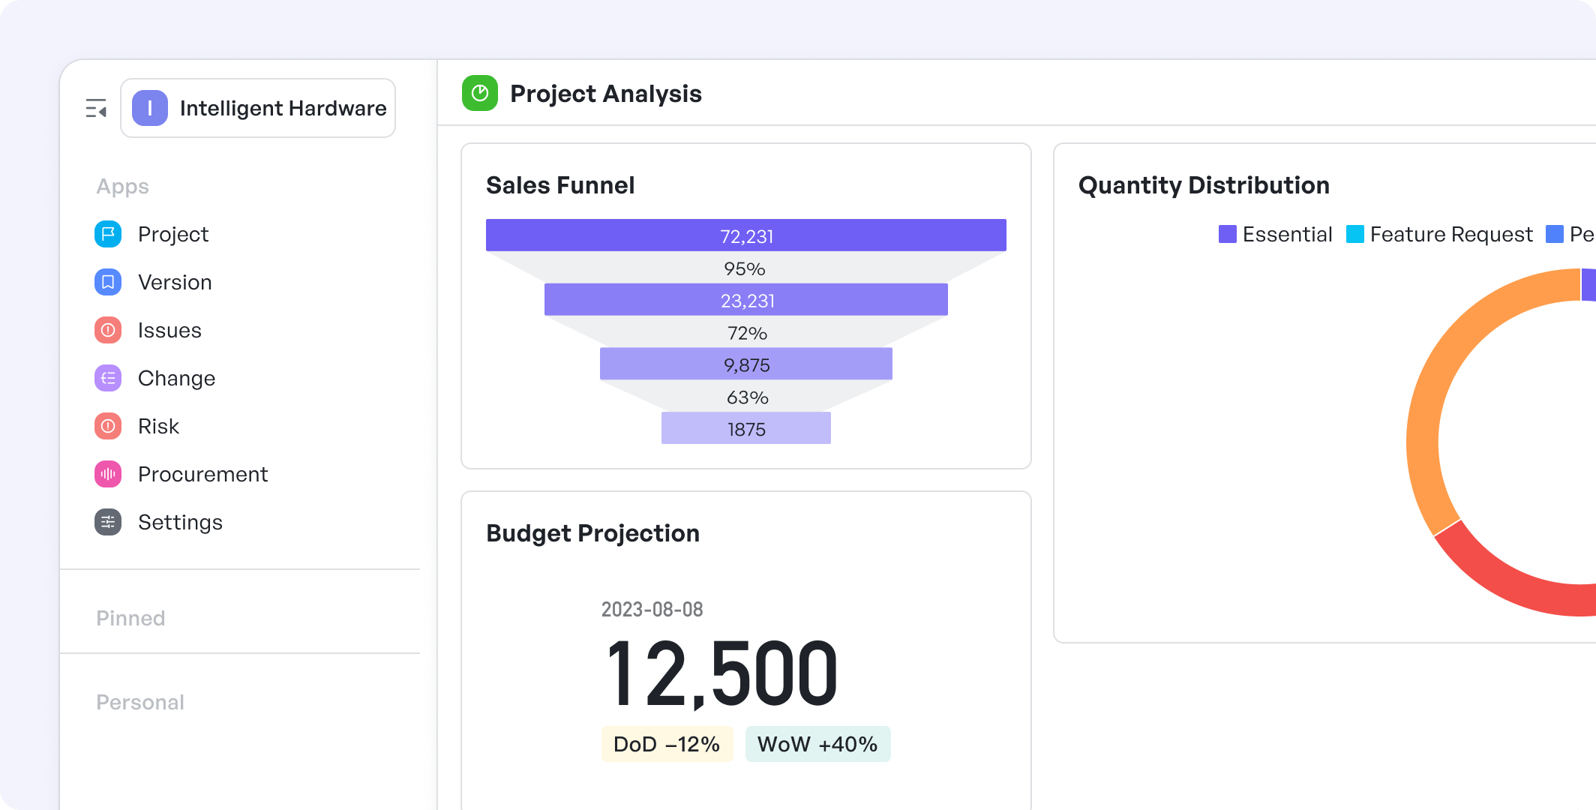
Task: Click the pink Procurement waveform icon
Action: 108,474
